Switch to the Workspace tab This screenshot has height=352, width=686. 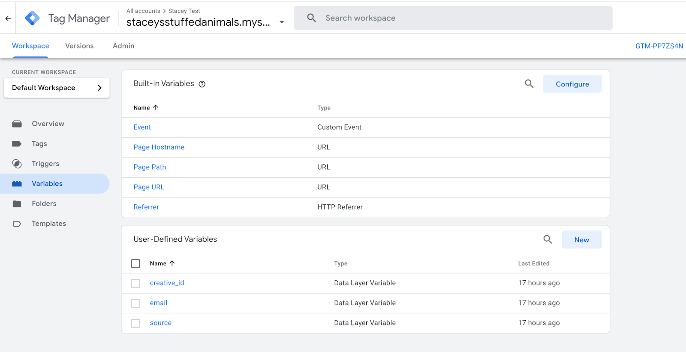pyautogui.click(x=30, y=46)
